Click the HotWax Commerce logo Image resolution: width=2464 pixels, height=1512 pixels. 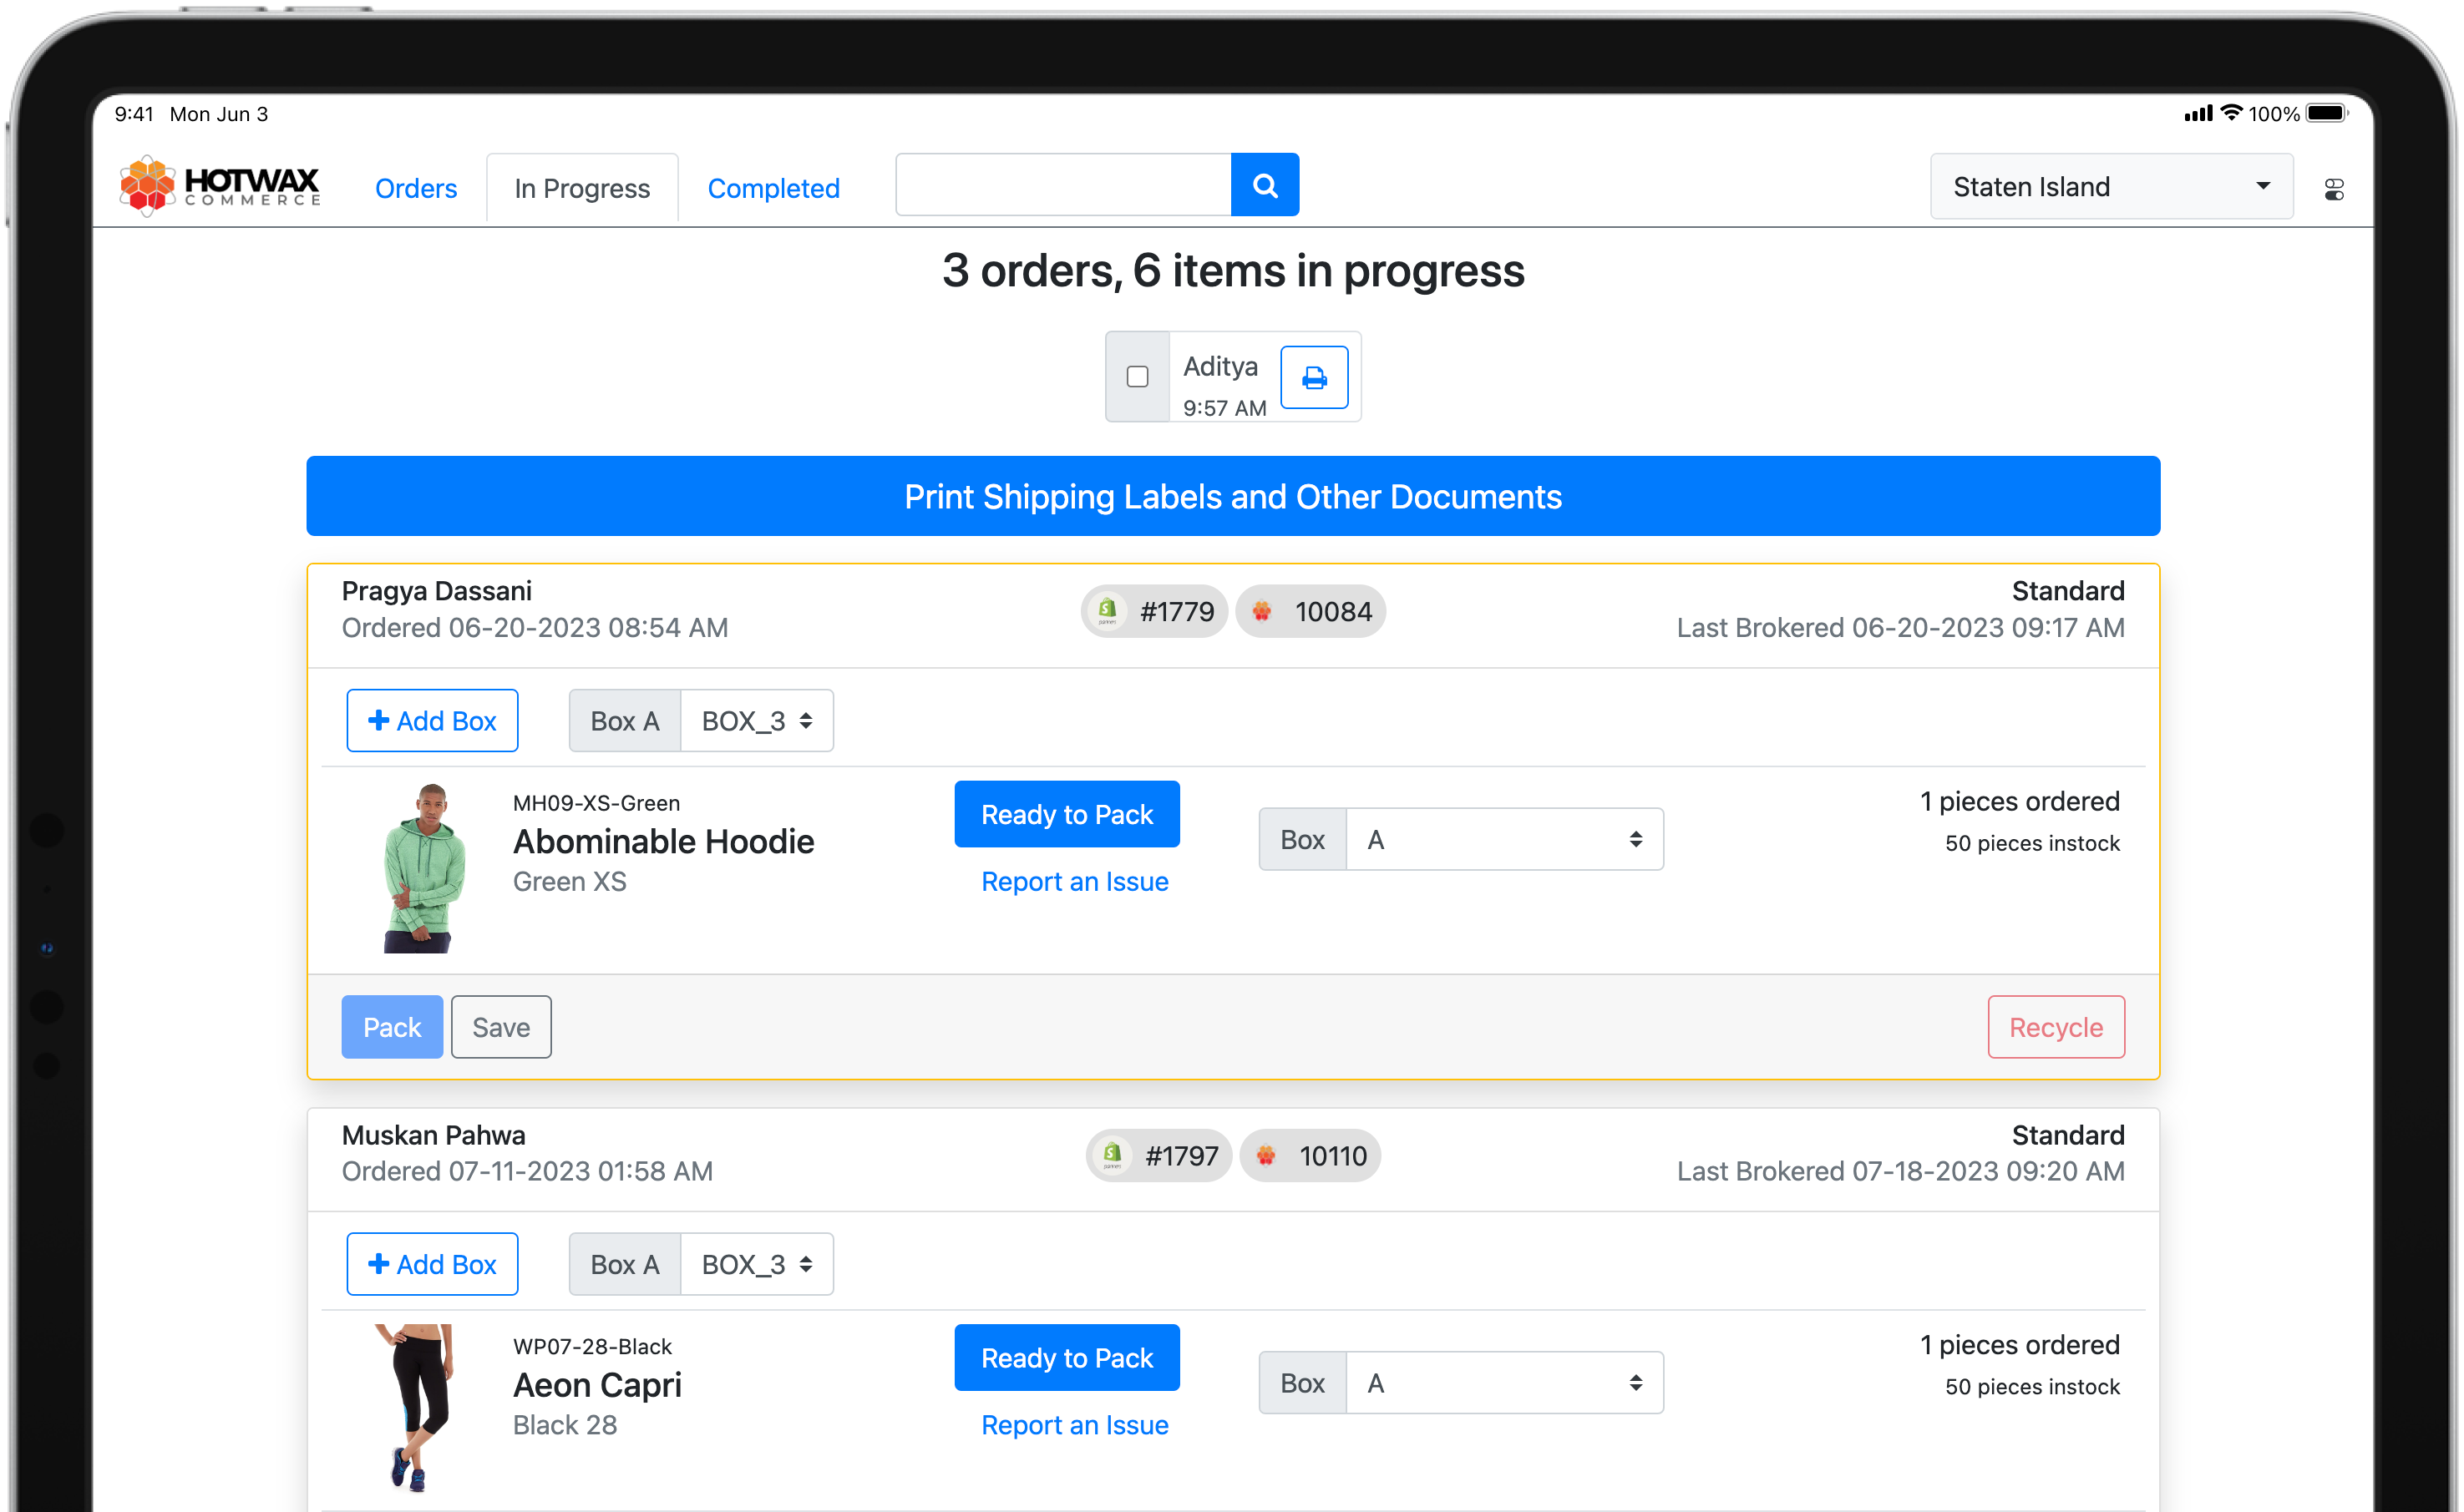[219, 186]
